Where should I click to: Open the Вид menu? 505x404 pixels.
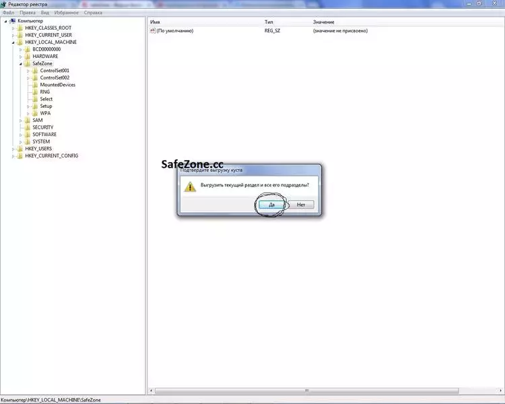point(44,13)
